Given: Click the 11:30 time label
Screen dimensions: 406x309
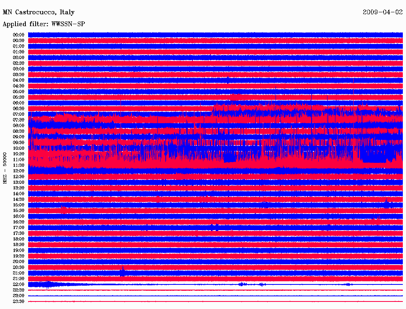Looking at the screenshot, I should [19, 165].
